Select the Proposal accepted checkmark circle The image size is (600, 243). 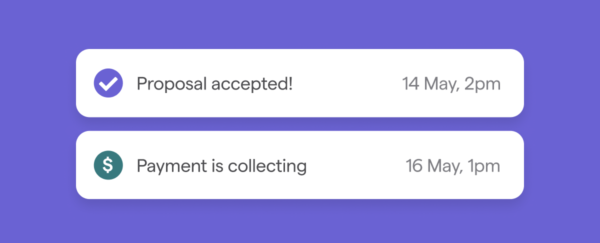(x=108, y=83)
